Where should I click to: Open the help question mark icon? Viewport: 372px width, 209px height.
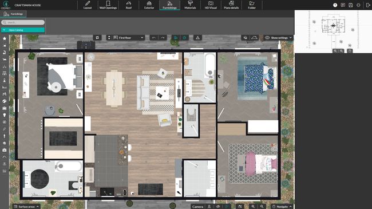pyautogui.click(x=335, y=5)
